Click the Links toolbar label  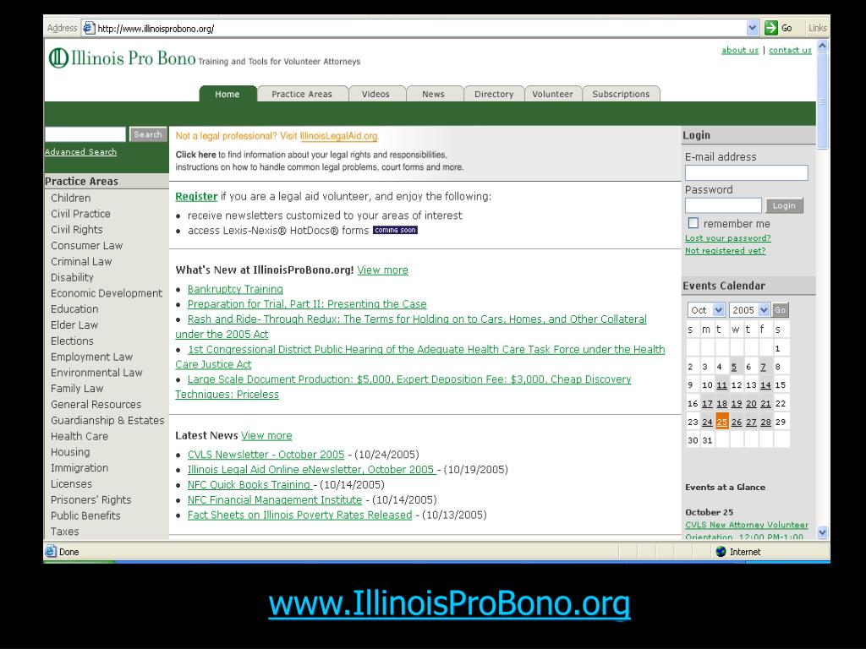coord(818,28)
